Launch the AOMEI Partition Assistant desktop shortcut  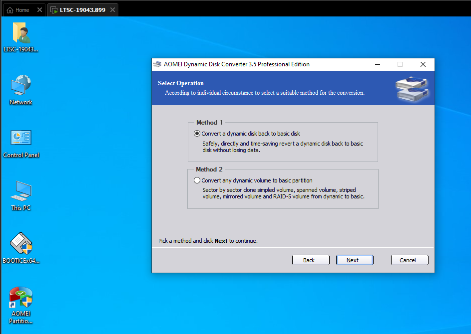click(20, 305)
